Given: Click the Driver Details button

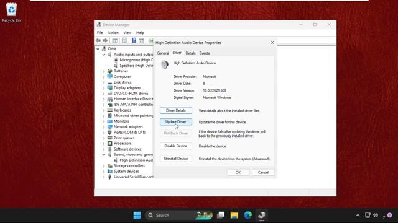Looking at the screenshot, I should tap(176, 110).
